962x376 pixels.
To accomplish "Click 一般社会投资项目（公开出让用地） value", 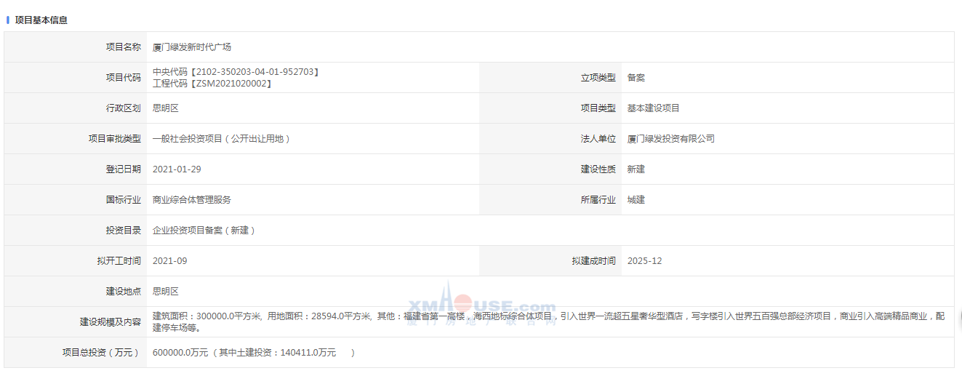I will pos(222,138).
